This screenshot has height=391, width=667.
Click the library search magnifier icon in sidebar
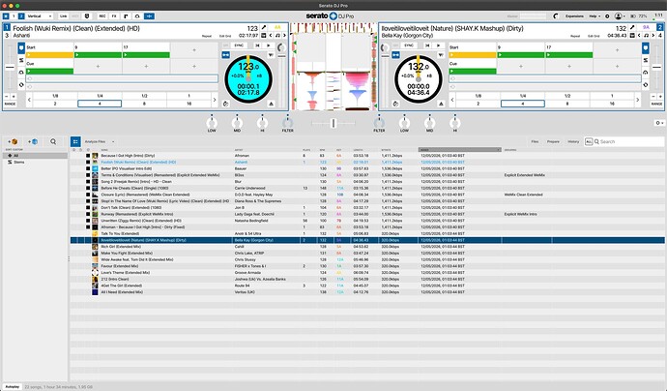[53, 141]
